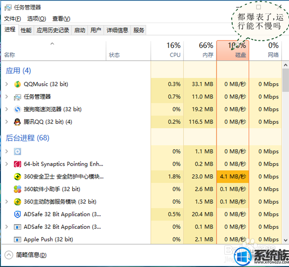Switch to the 应用历史记录 tab
The width and height of the screenshot is (289, 267).
[x=53, y=30]
